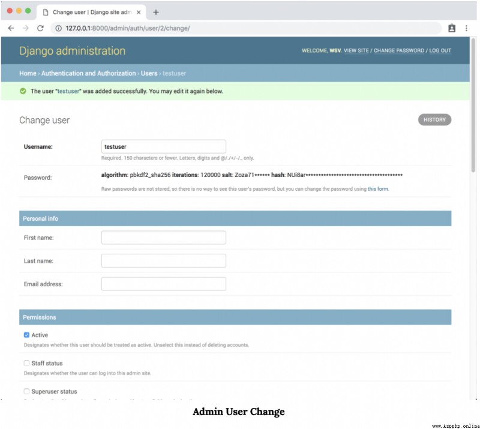Viewport: 480px width, 429px height.
Task: Click the Change user heading
Action: pyautogui.click(x=44, y=120)
